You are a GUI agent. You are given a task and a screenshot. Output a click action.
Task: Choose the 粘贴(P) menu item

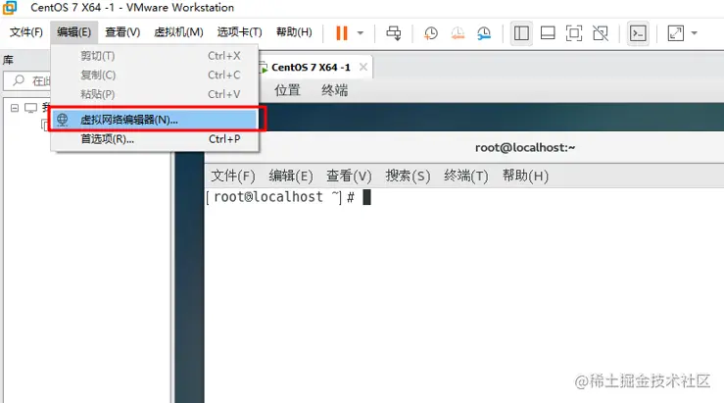coord(155,94)
